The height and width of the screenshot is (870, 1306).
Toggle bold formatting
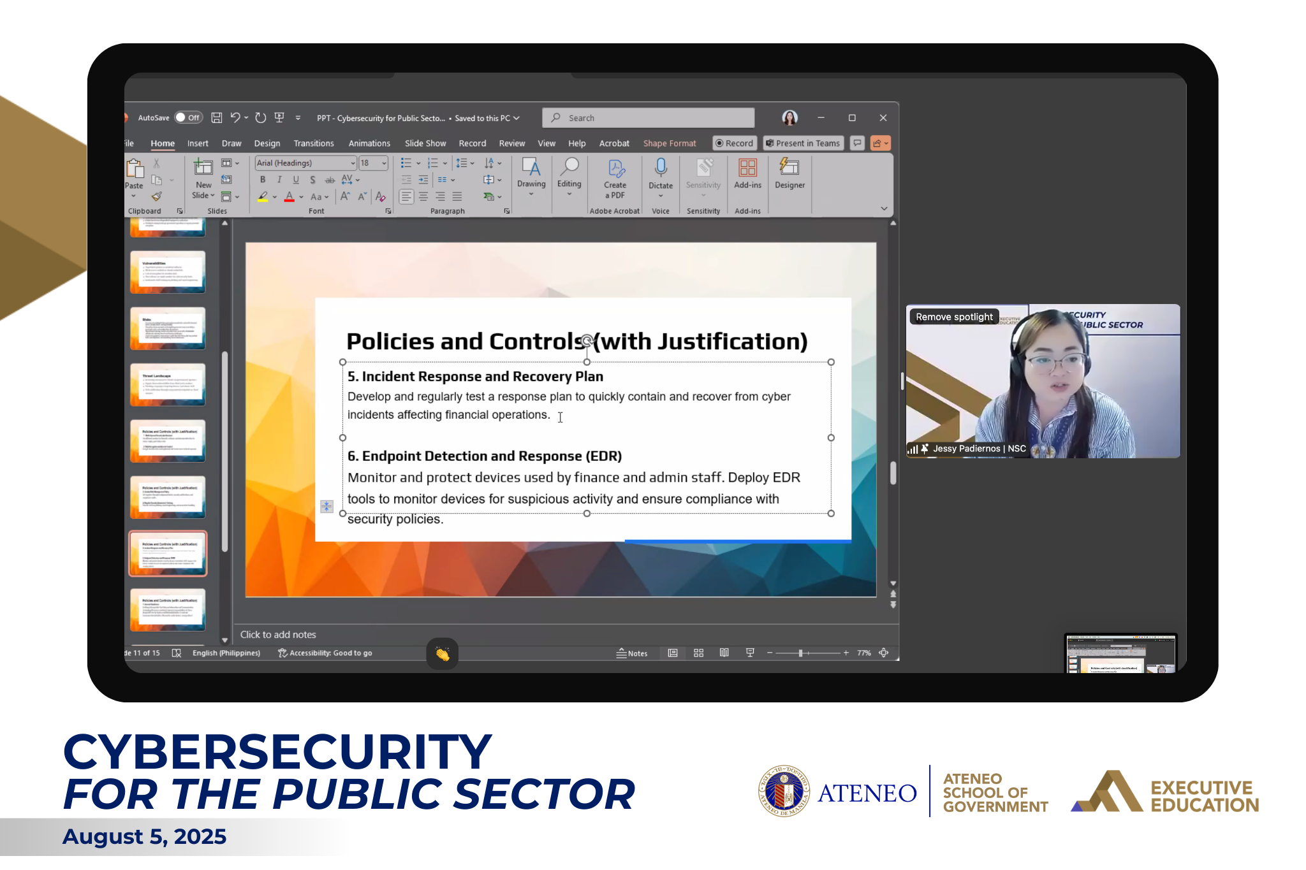(x=262, y=180)
